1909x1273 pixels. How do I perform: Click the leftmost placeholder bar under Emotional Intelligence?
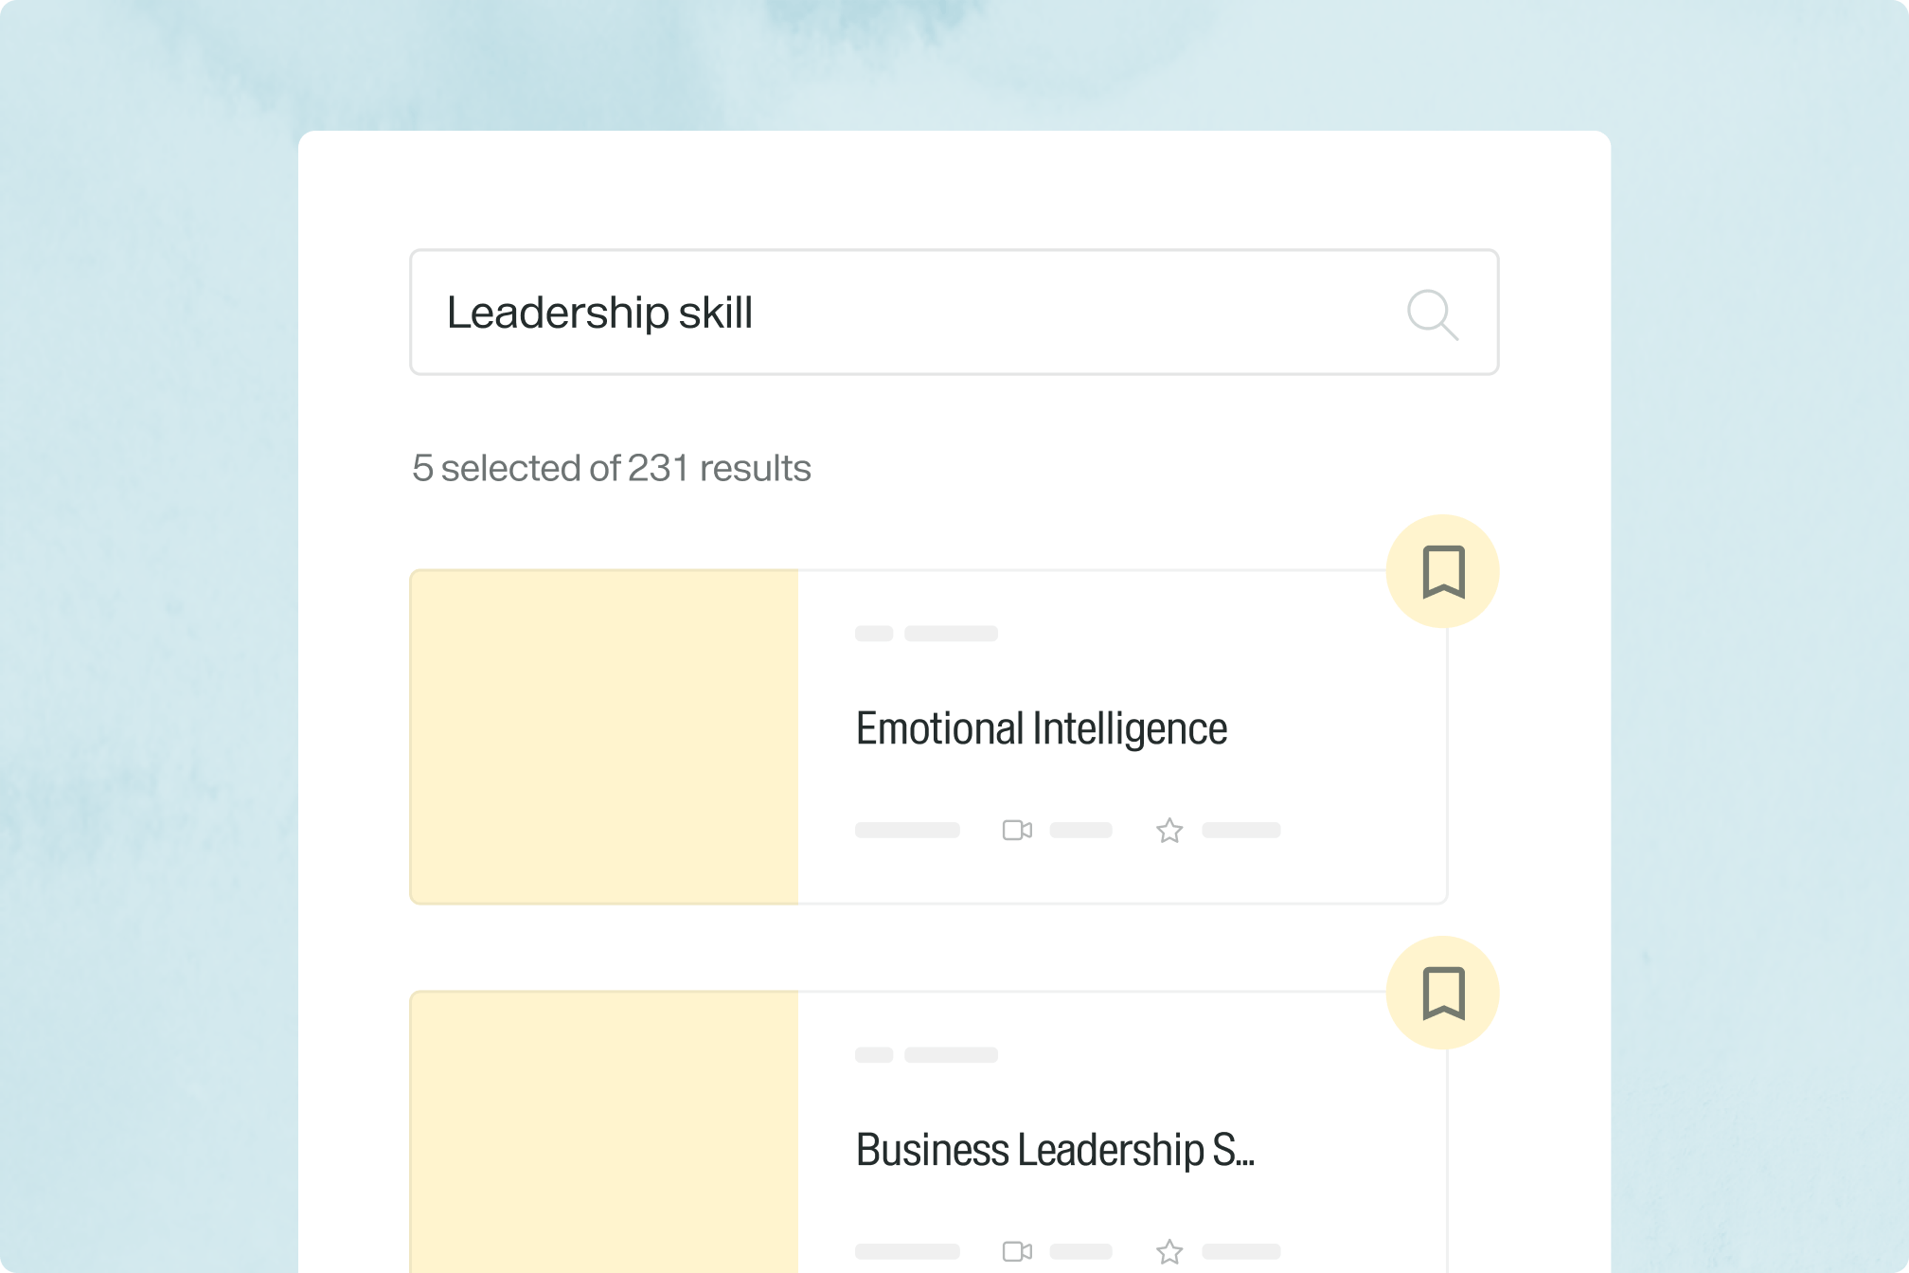coord(907,831)
